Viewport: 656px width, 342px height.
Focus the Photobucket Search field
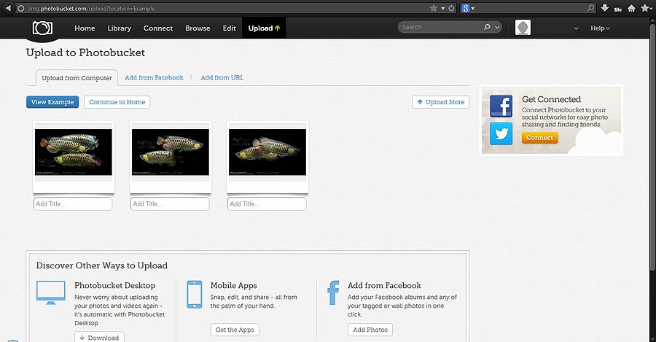(x=440, y=27)
